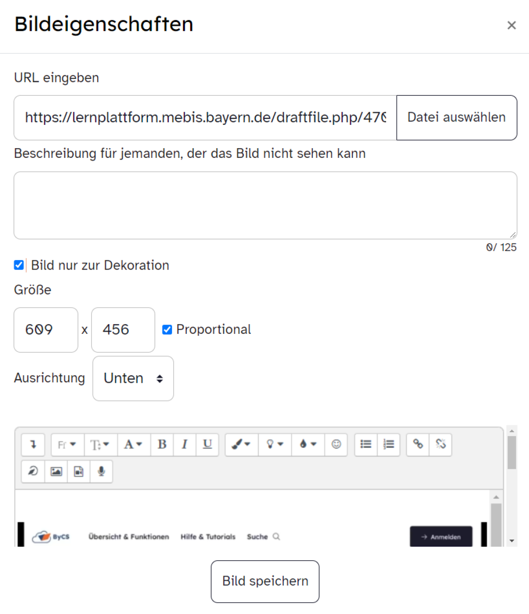Open the droplet font color dropdown in preview
The height and width of the screenshot is (614, 529).
coord(308,445)
